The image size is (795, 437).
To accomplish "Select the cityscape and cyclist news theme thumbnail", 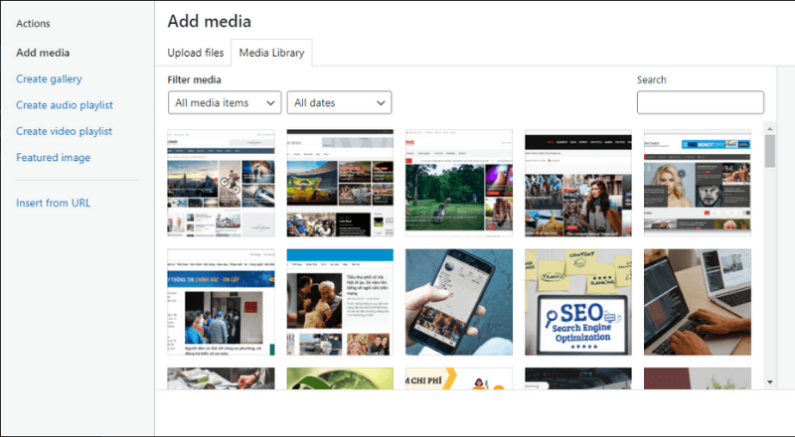I will (221, 183).
